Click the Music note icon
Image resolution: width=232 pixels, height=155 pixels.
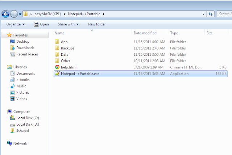click(x=13, y=86)
